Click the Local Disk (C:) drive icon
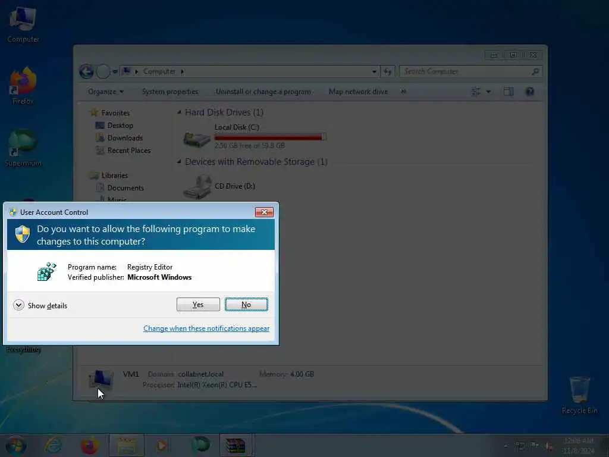The height and width of the screenshot is (457, 609). (x=196, y=138)
